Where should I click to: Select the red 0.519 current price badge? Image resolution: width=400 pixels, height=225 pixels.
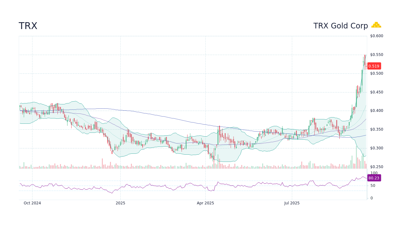coord(374,66)
